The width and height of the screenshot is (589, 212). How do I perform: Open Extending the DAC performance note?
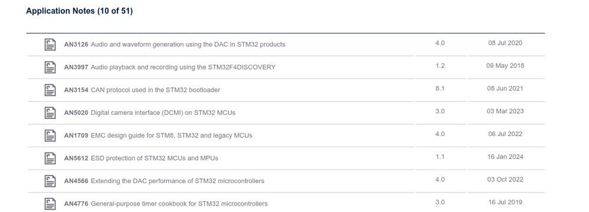pos(164,181)
